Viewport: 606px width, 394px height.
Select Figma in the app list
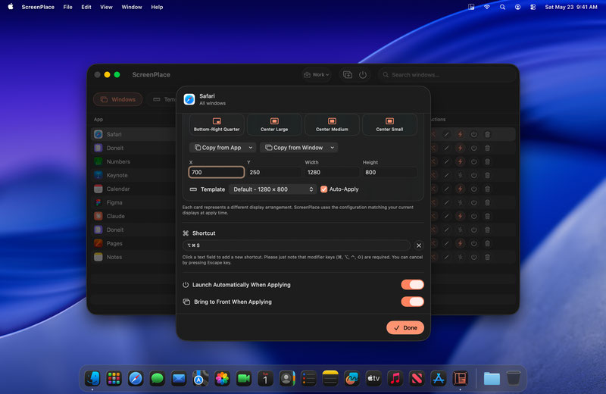point(133,202)
